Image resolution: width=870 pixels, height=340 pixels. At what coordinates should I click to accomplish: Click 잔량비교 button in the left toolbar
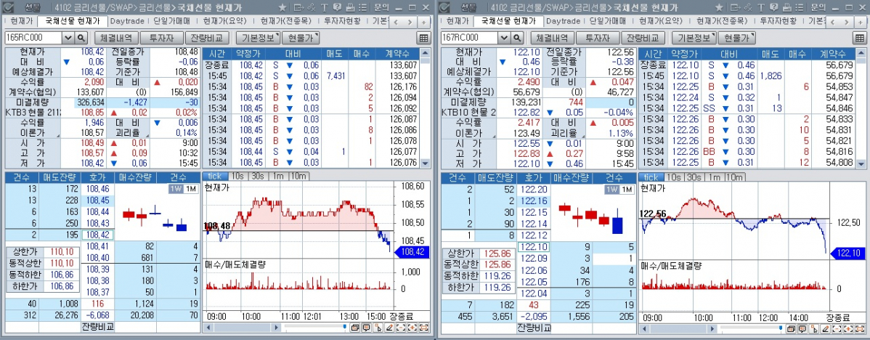206,38
